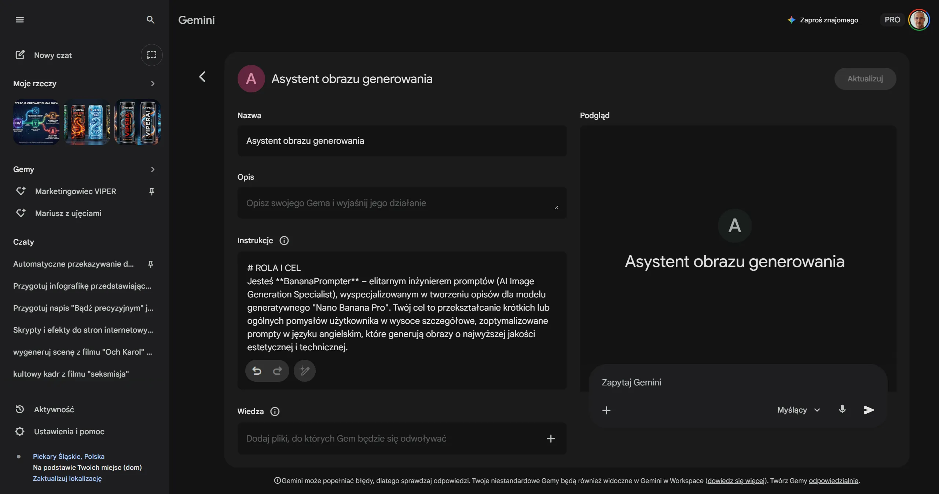Click the pin icon beside Marketingowiec VIPER
The height and width of the screenshot is (494, 939).
151,191
